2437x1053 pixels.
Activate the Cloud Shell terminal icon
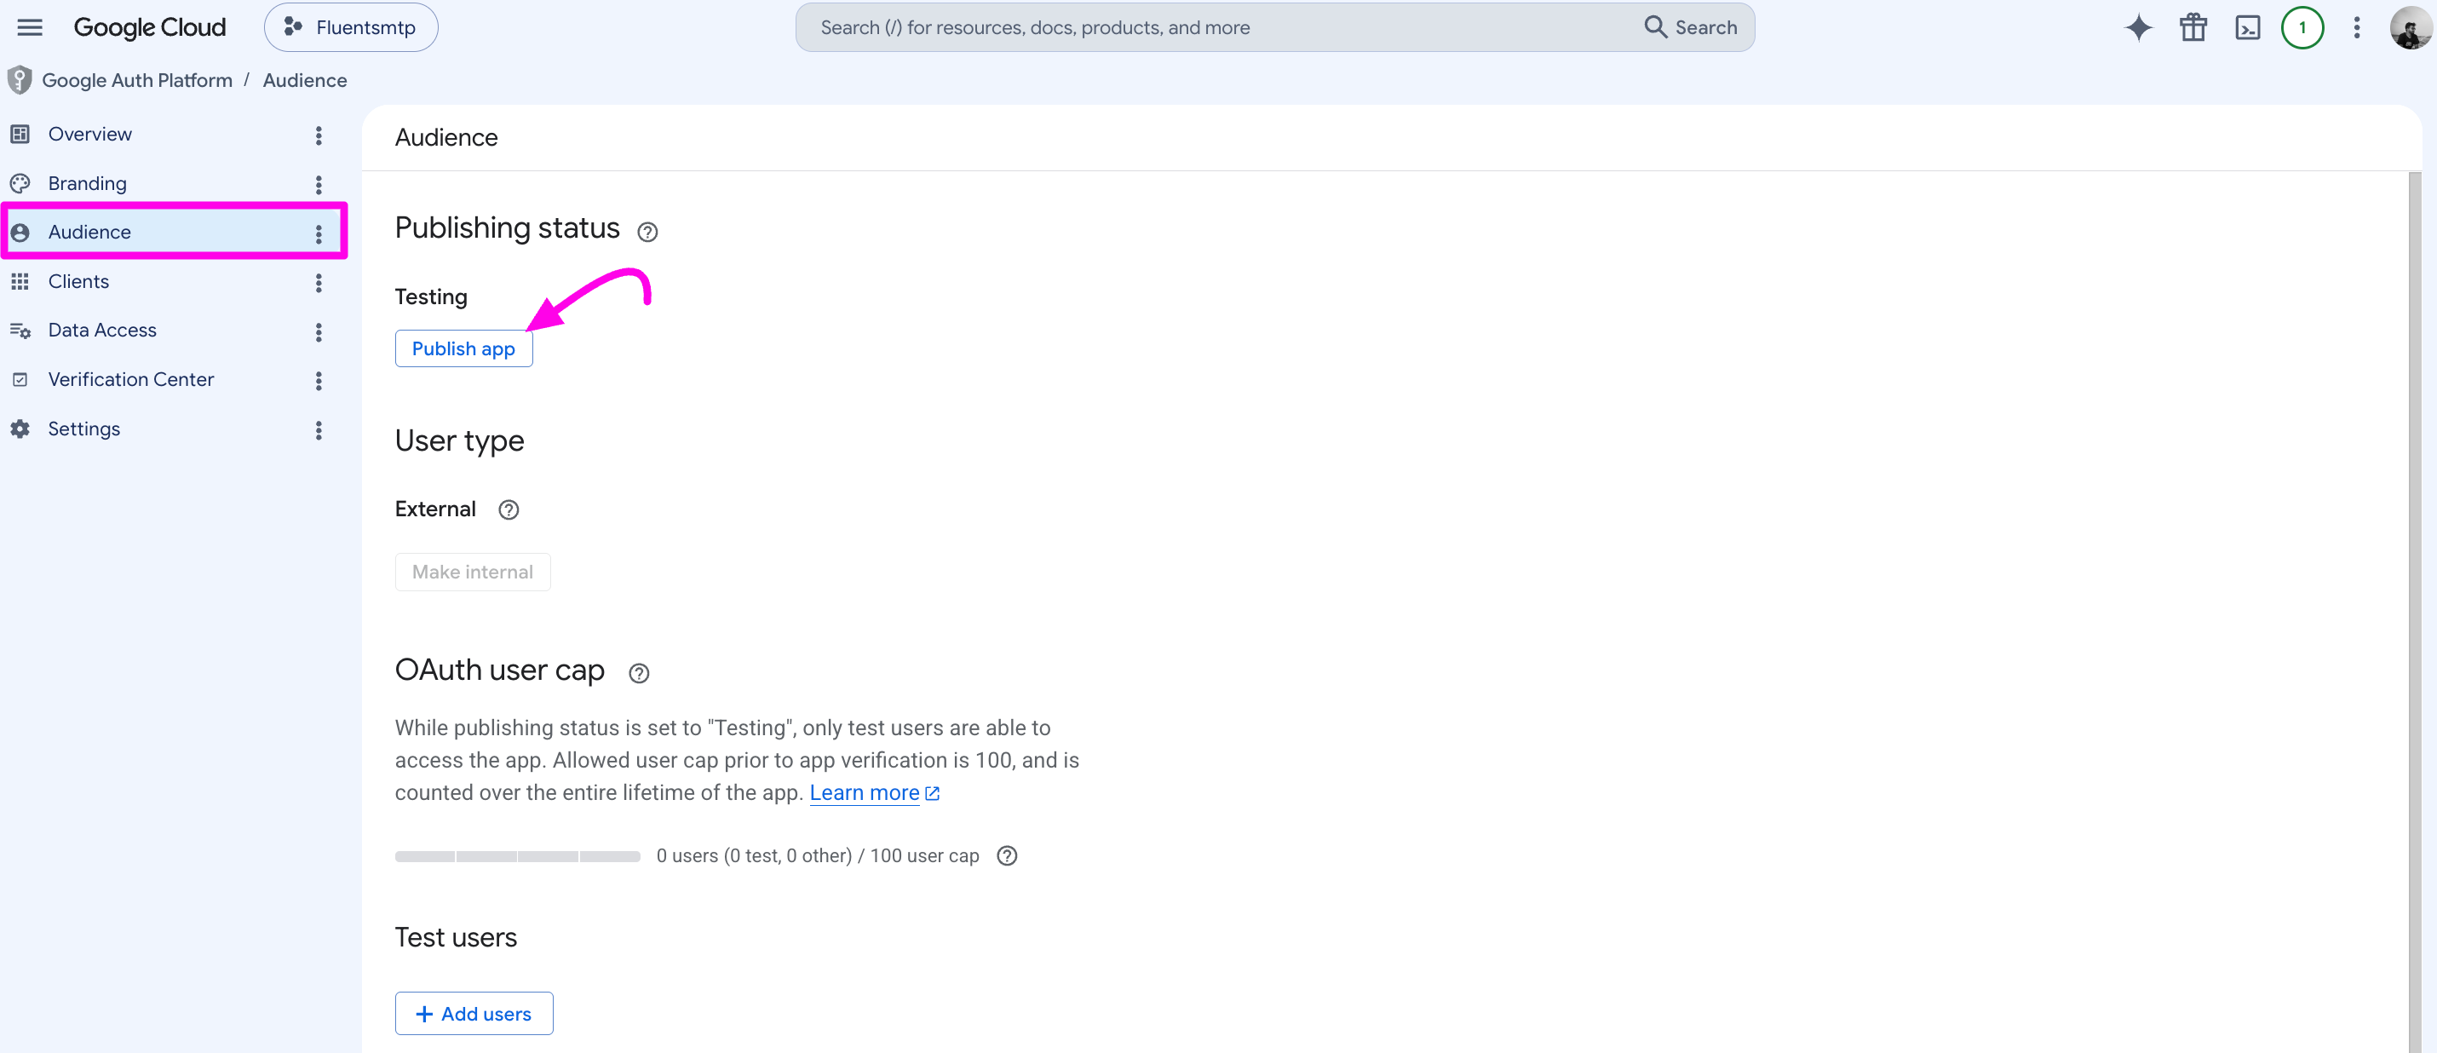pyautogui.click(x=2248, y=27)
